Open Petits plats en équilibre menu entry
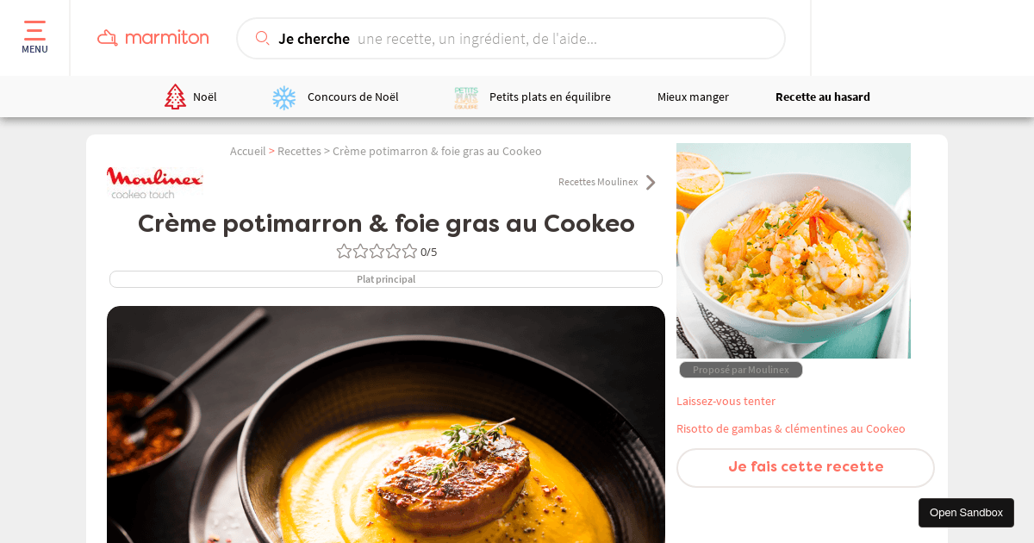This screenshot has height=543, width=1034. (550, 97)
